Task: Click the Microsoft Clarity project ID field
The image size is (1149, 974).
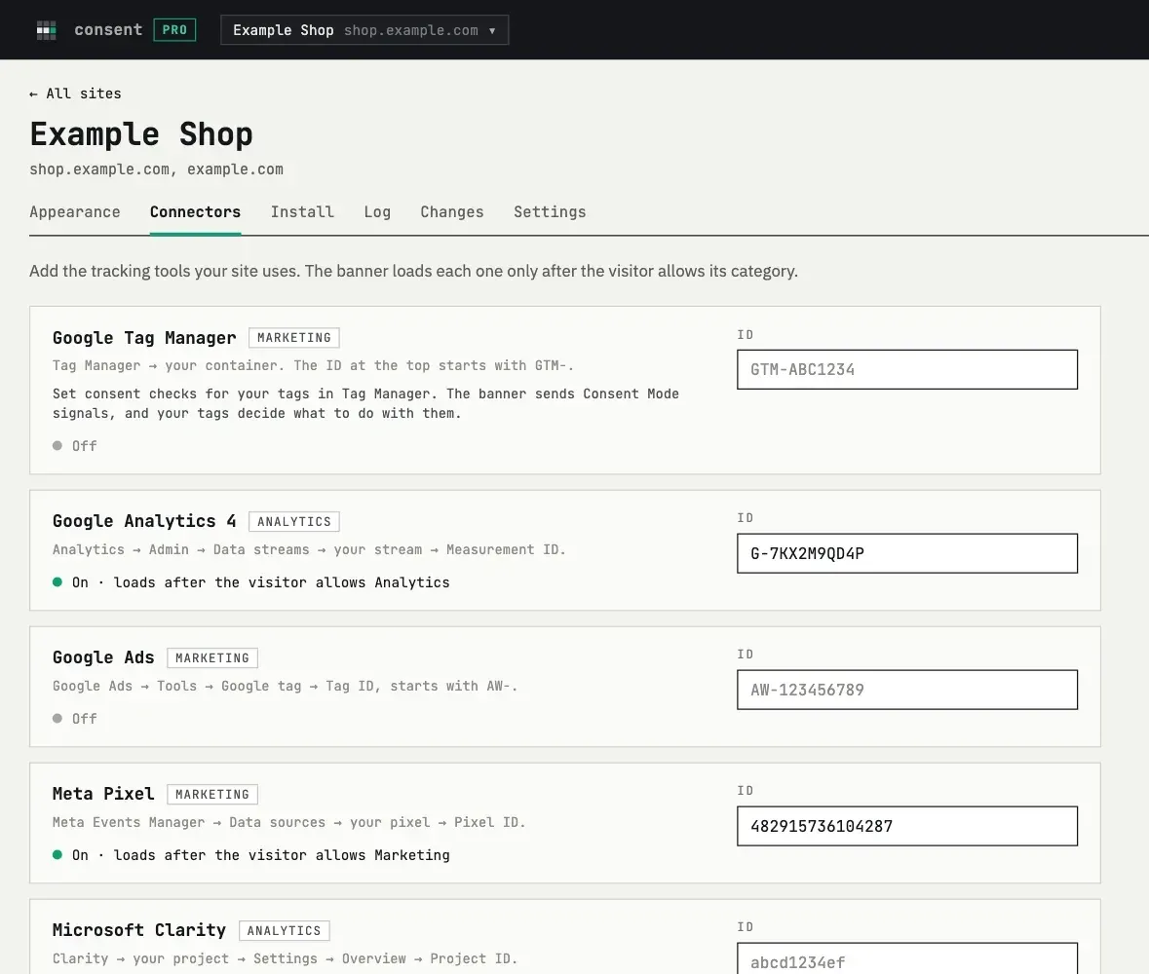Action: pyautogui.click(x=907, y=958)
